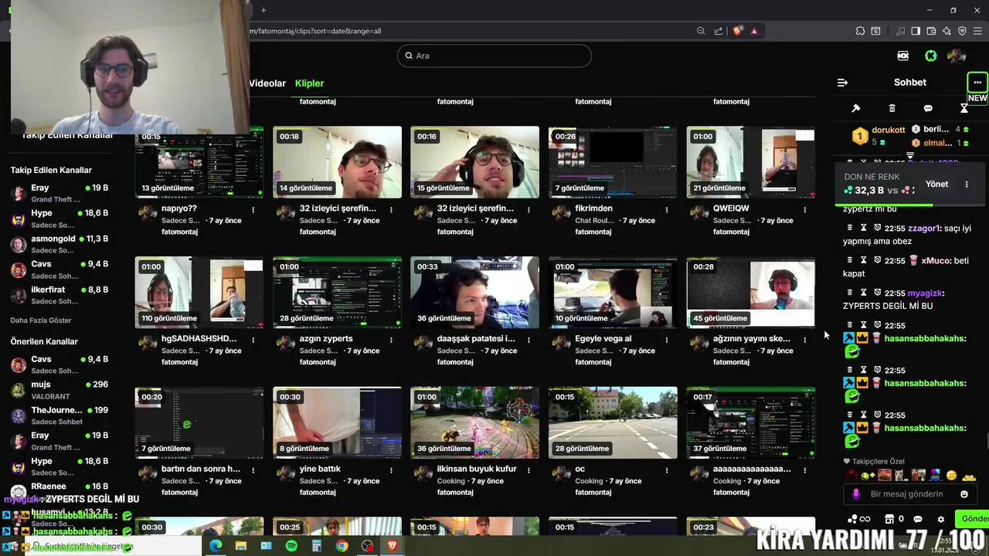Open options for "QWEIQW" clip
Image resolution: width=989 pixels, height=556 pixels.
(804, 209)
